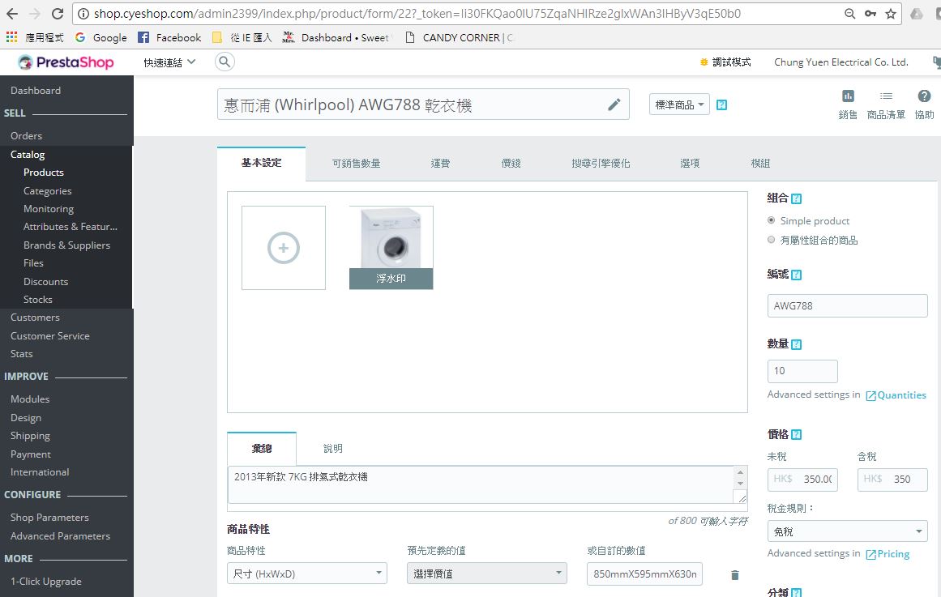Switch to the summary description tab

tap(262, 448)
